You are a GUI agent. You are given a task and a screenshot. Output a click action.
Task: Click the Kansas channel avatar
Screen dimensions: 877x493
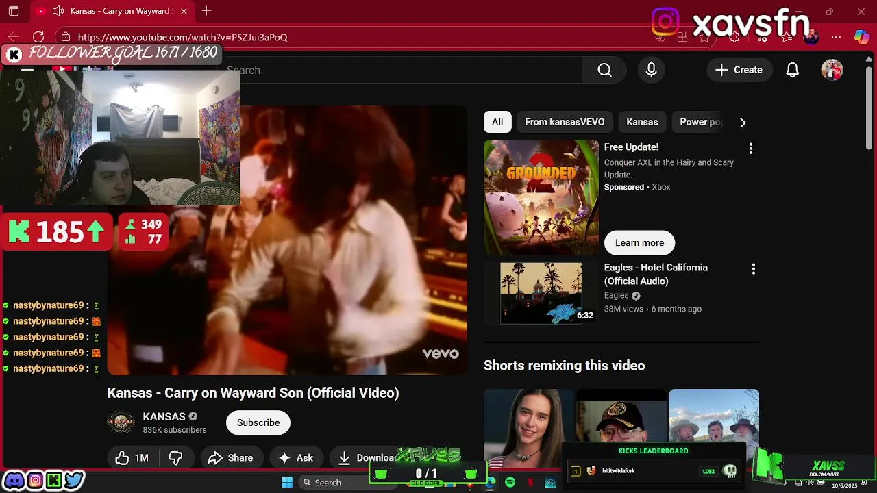[x=121, y=422]
